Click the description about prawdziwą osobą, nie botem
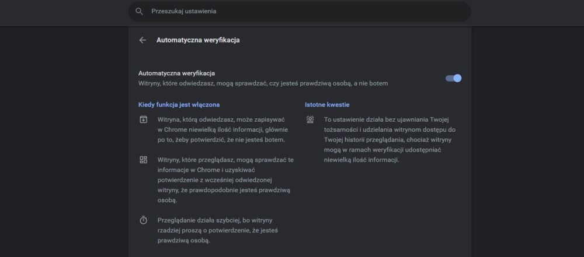This screenshot has height=257, width=584. click(x=263, y=83)
